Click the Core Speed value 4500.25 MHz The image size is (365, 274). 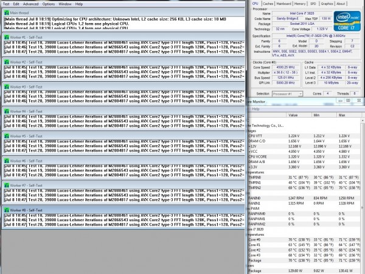click(x=286, y=67)
